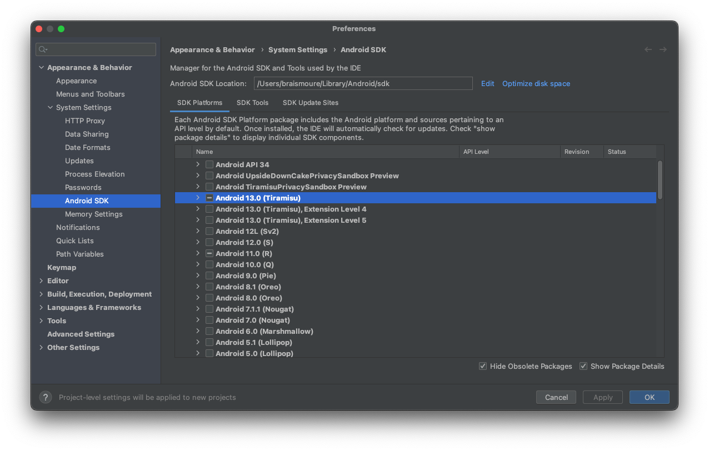
Task: Expand the Android 8.0 (Oreo) row
Action: [x=198, y=298]
